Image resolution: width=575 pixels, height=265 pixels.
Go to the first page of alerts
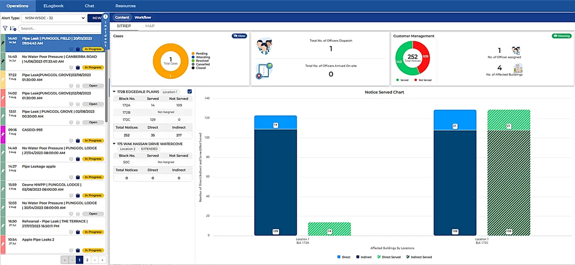[65, 260]
